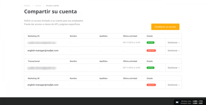Select english-manager@mailjet.com in Marketing US table
Viewport: 206px width, 105px height.
pos(43,50)
